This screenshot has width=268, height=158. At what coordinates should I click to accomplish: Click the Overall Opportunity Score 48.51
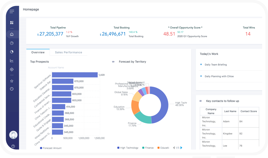[x=169, y=34]
